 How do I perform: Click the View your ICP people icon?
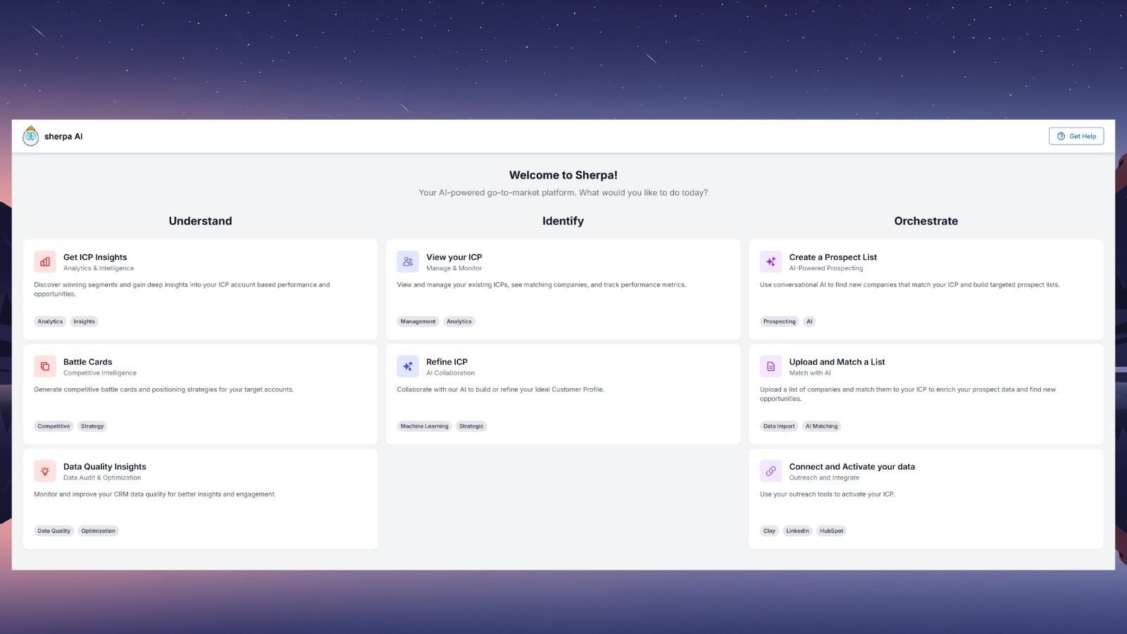click(x=408, y=261)
